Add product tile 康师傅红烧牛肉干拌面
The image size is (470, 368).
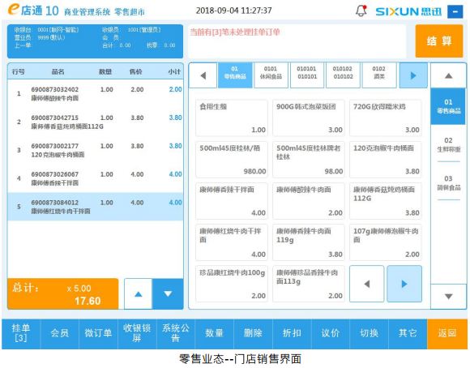click(x=232, y=242)
